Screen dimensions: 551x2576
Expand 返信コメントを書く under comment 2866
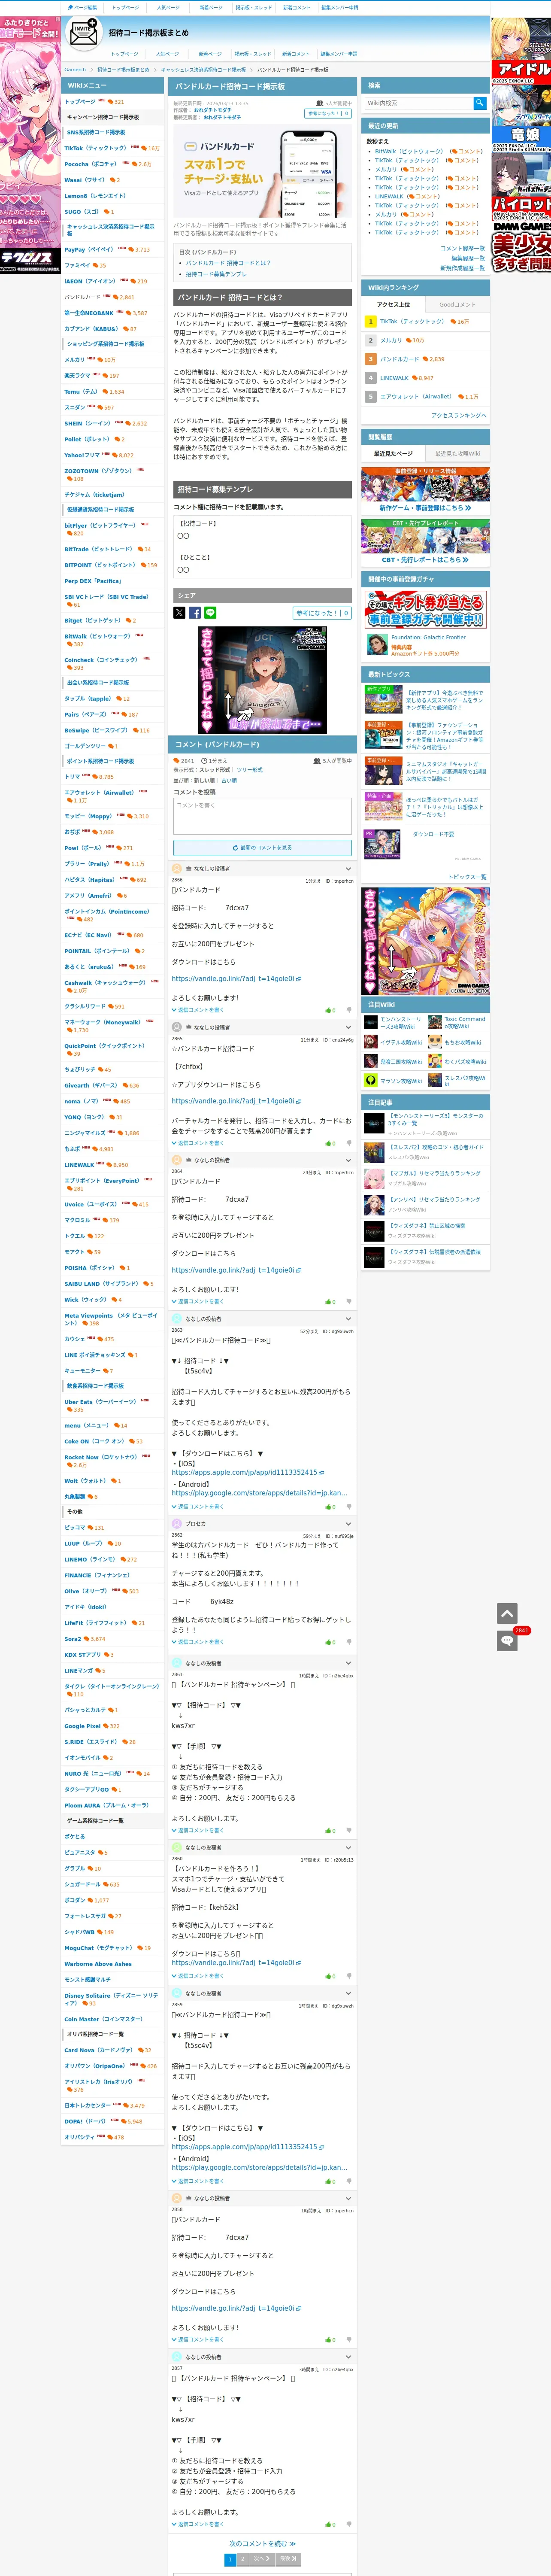[x=198, y=1010]
